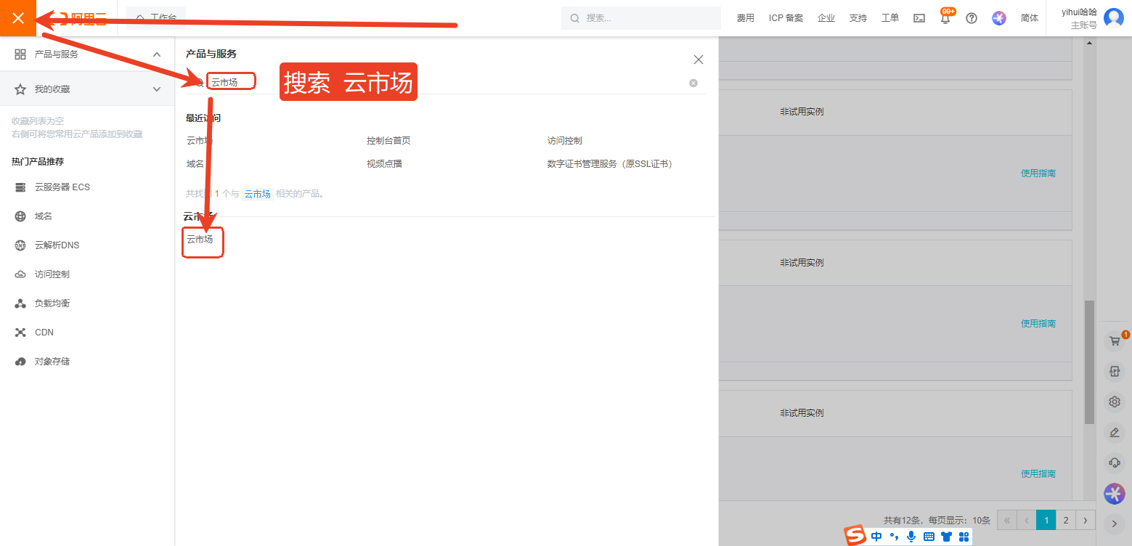This screenshot has width=1132, height=546.
Task: Open 控制台首页 from recent visits
Action: pos(388,141)
